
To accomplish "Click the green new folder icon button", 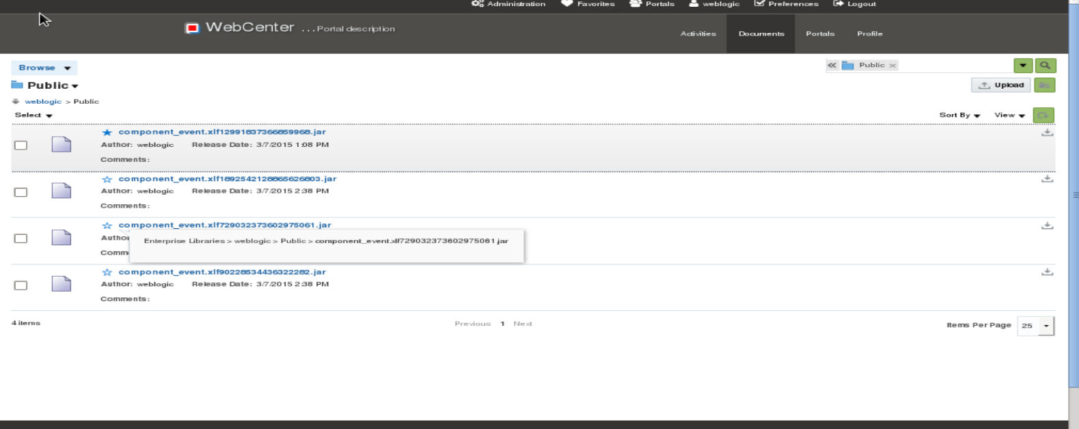I will pos(1045,85).
